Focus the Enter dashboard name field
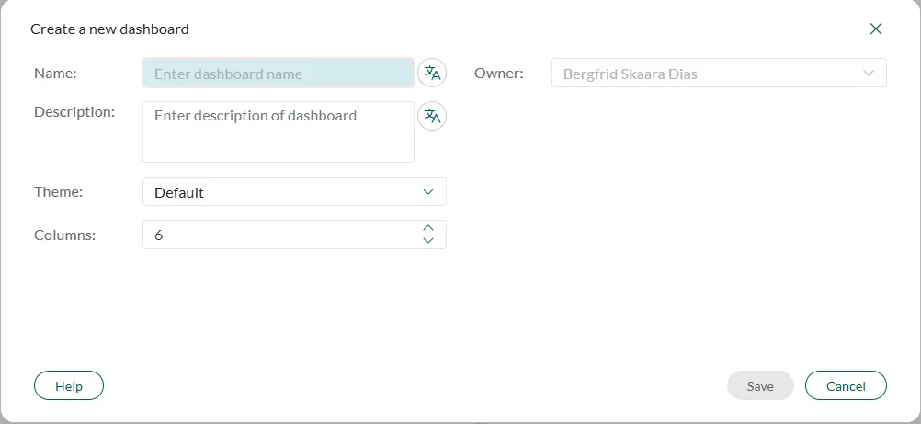The image size is (921, 424). point(278,74)
